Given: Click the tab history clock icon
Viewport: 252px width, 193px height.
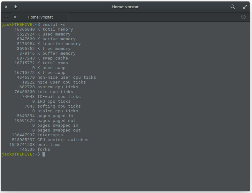Looking at the screenshot, I should point(243,17).
